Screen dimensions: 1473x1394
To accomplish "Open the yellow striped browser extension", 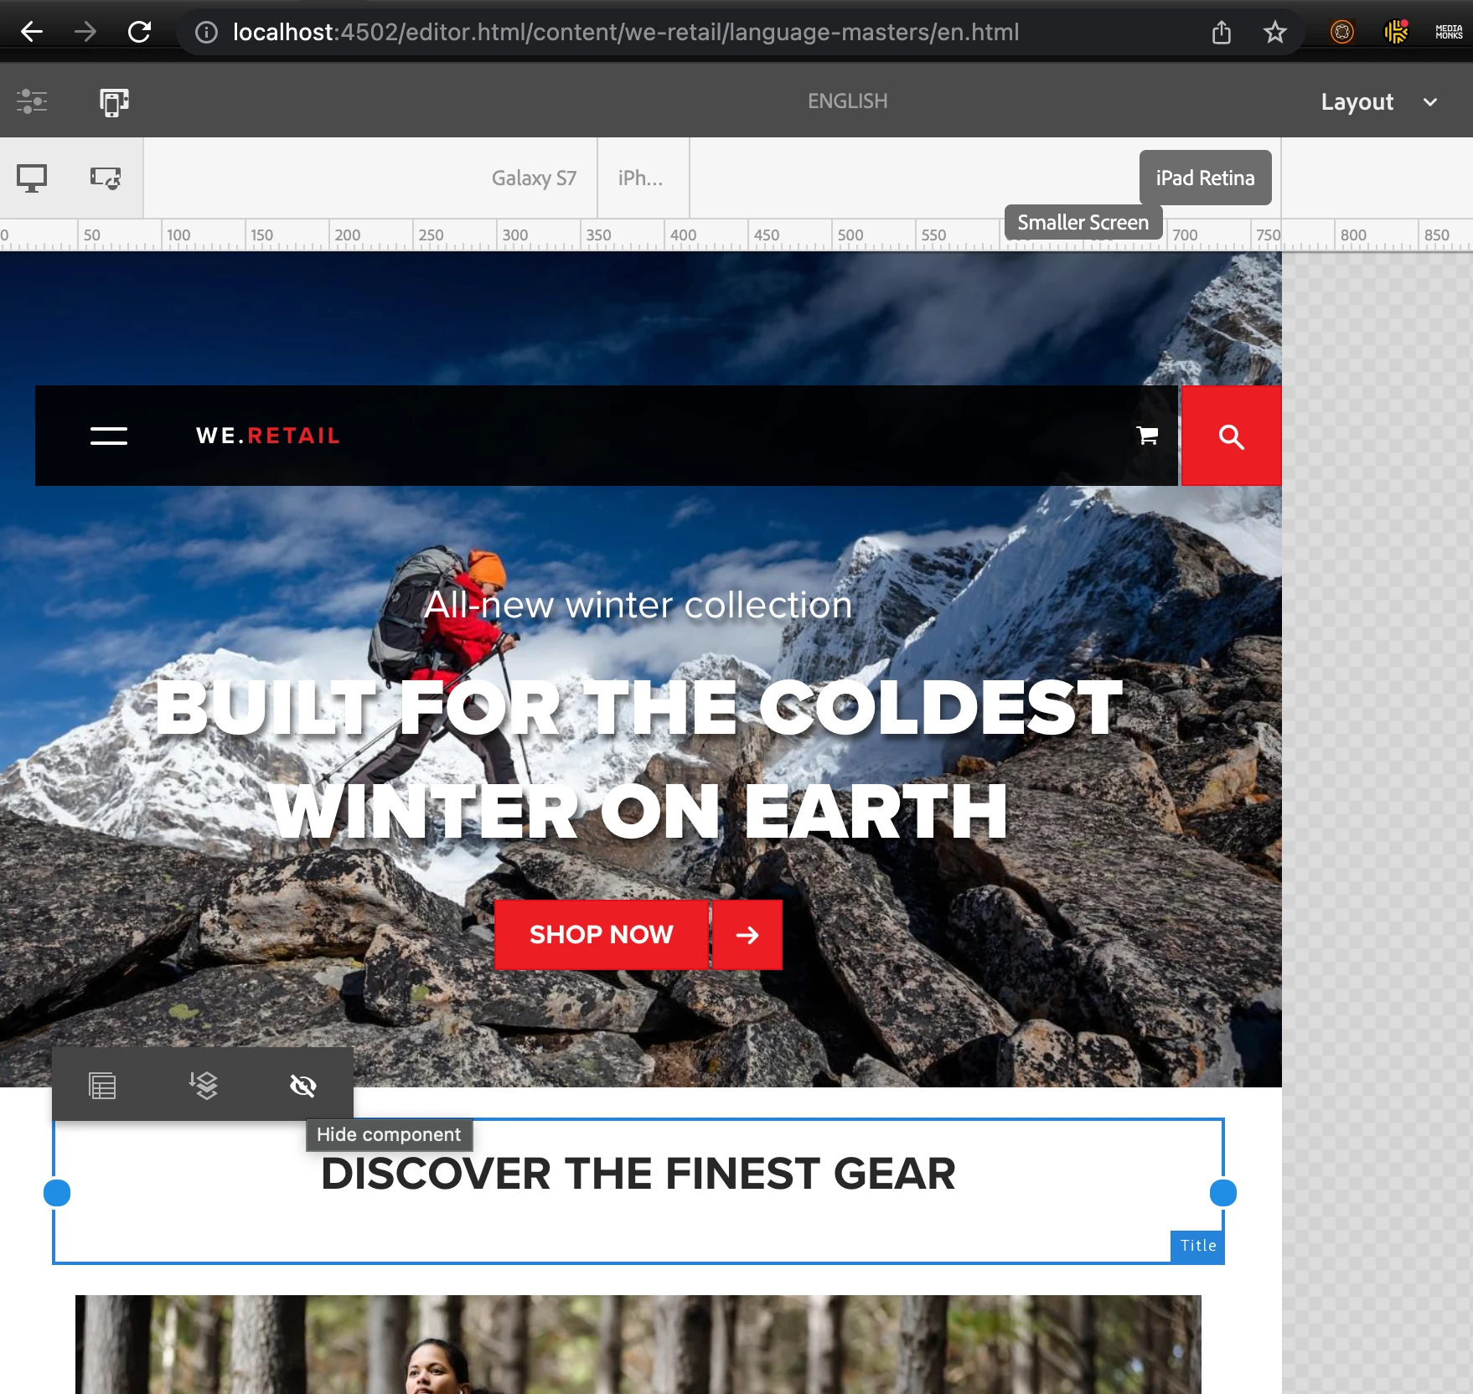I will (1396, 32).
